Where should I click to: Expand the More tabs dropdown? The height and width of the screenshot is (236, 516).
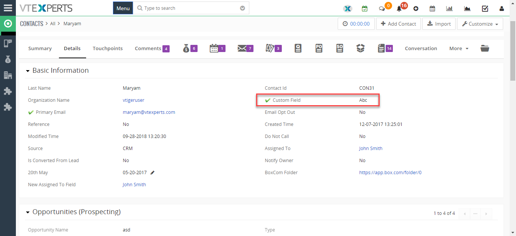tap(459, 48)
